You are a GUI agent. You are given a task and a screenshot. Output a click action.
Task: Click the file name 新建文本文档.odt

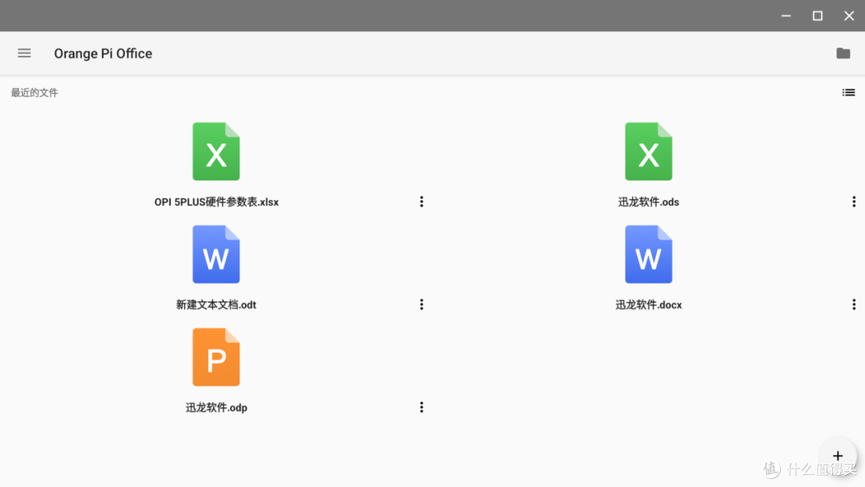[216, 304]
